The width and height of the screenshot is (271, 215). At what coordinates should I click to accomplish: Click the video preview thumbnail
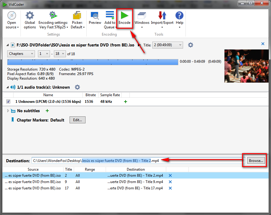246,66
